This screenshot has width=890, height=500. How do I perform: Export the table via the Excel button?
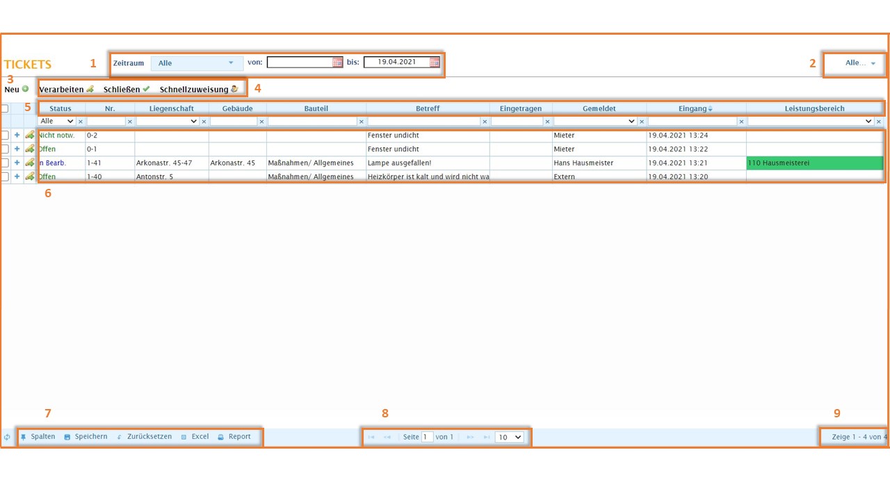tap(195, 437)
